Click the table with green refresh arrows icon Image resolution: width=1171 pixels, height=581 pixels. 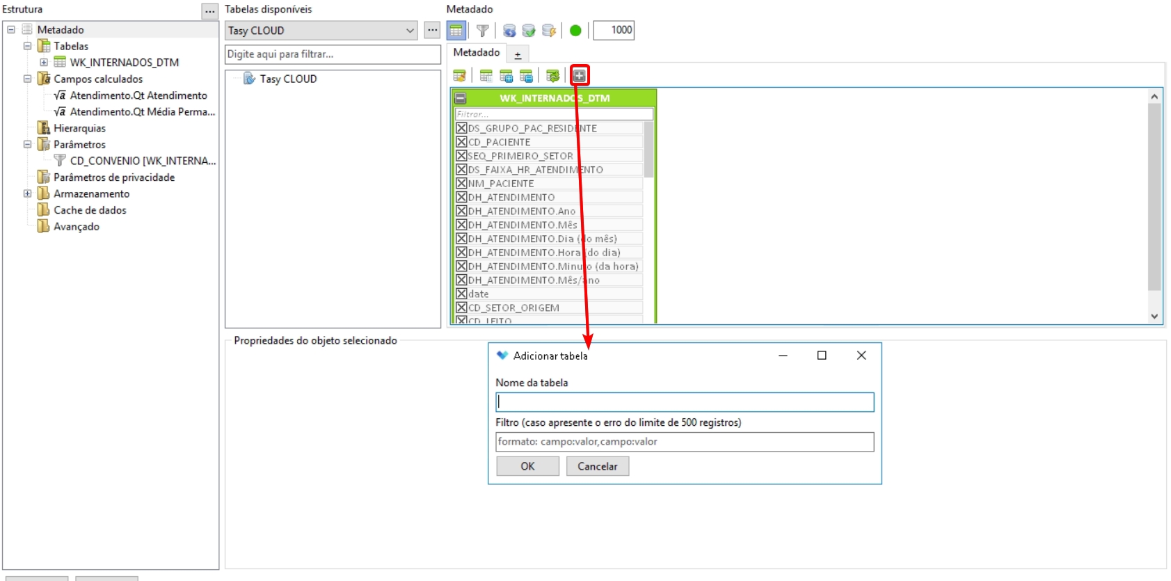point(553,76)
